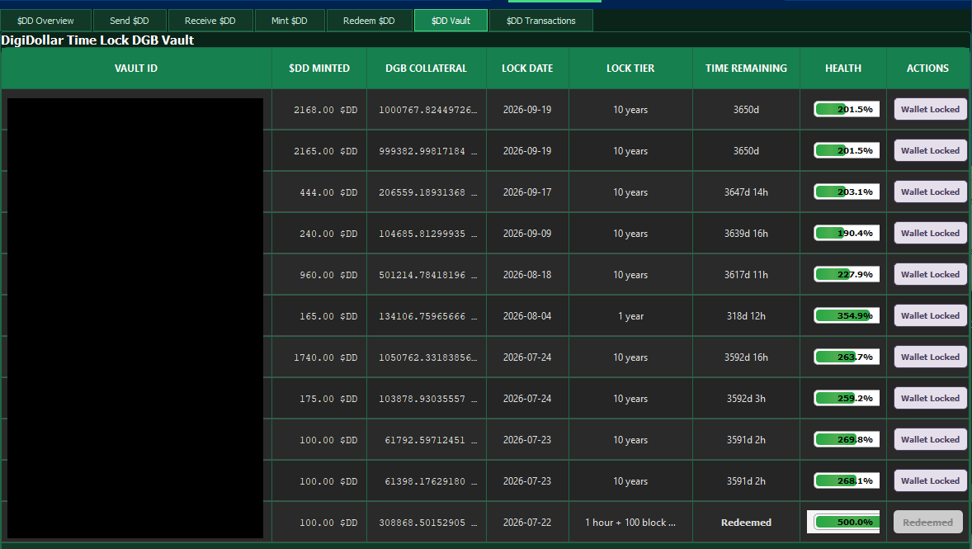Click the 268.1% health bar
Viewport: 972px width, 549px height.
[847, 480]
